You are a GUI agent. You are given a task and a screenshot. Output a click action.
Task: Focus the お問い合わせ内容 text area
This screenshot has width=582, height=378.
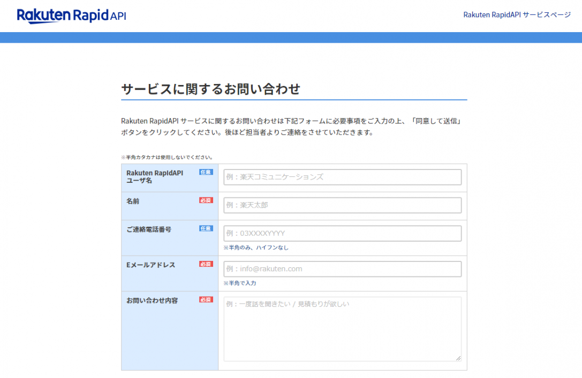[342, 329]
